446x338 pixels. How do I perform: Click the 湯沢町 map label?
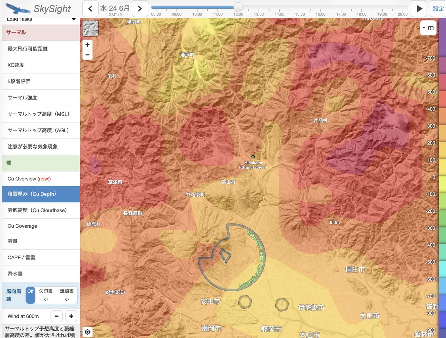[187, 55]
